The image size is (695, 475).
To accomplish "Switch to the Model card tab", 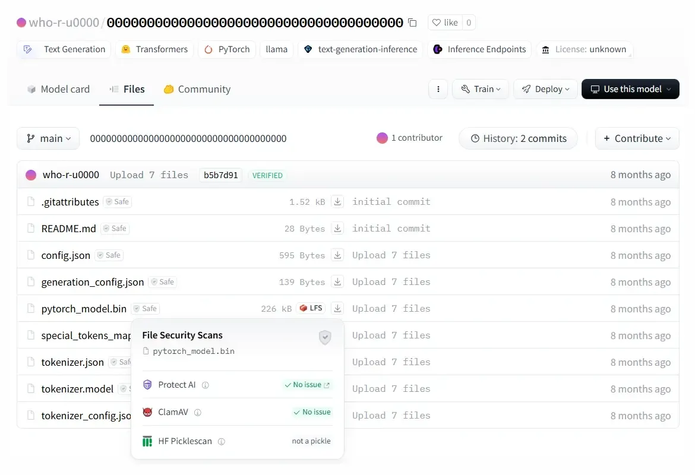I will pos(58,89).
